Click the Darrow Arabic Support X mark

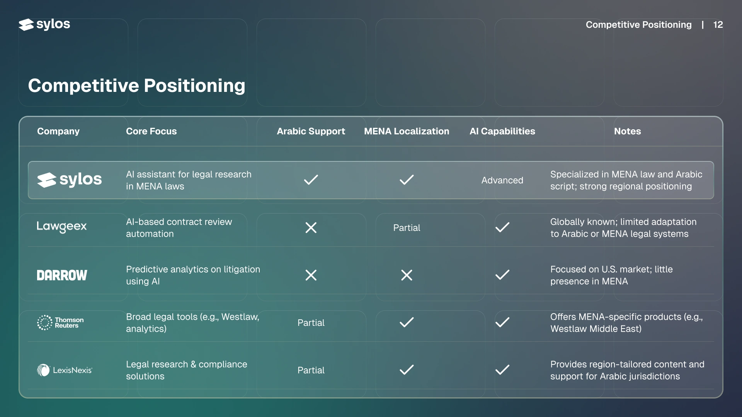pyautogui.click(x=311, y=275)
